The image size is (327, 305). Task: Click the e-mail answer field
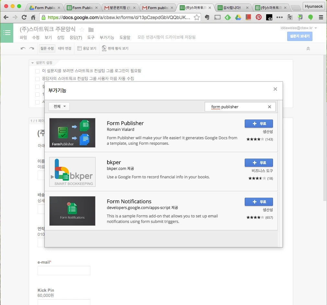[64, 270]
